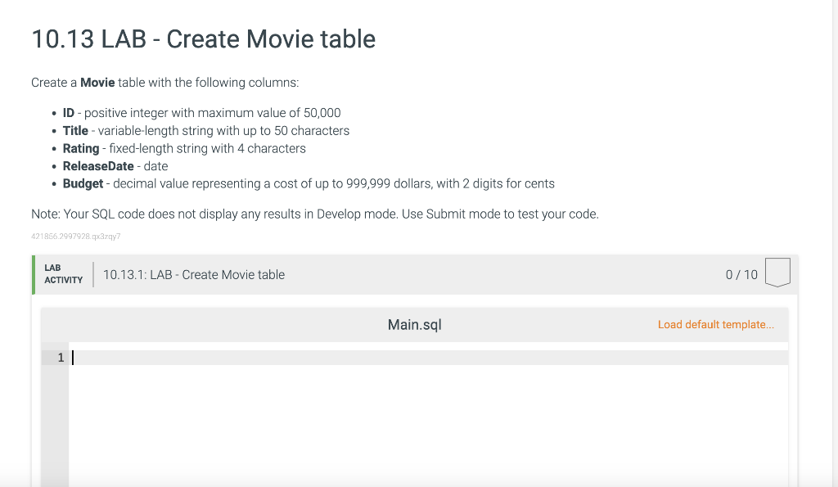Click the heading 10.13 LAB - Create Movie table
Image resolution: width=838 pixels, height=487 pixels.
pos(203,38)
